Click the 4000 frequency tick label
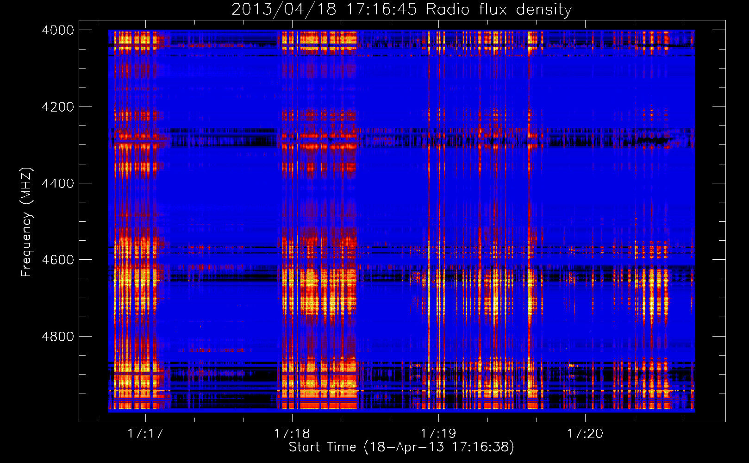Viewport: 749px width, 463px height. [x=58, y=30]
